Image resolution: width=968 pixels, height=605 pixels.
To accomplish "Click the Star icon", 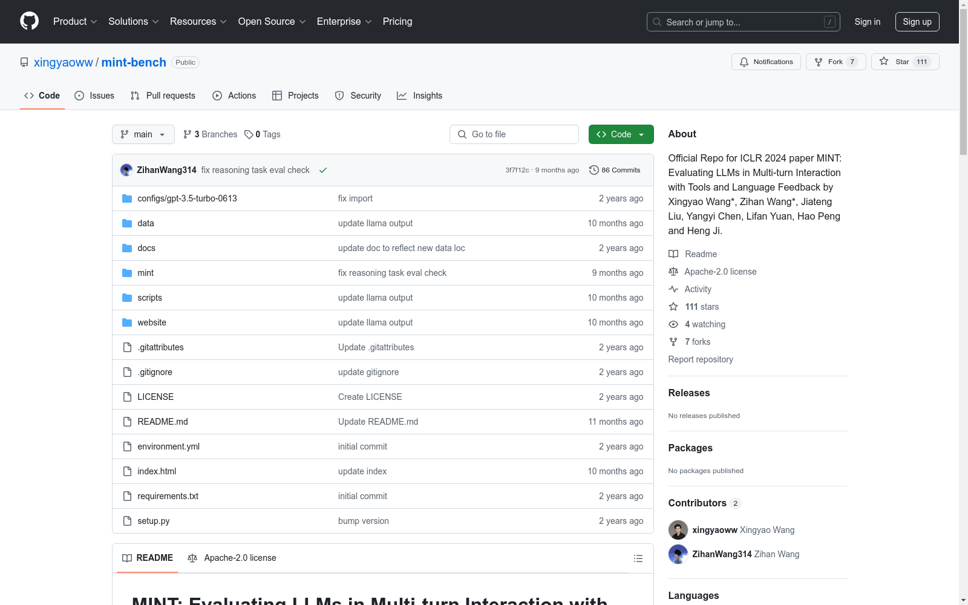I will click(884, 62).
